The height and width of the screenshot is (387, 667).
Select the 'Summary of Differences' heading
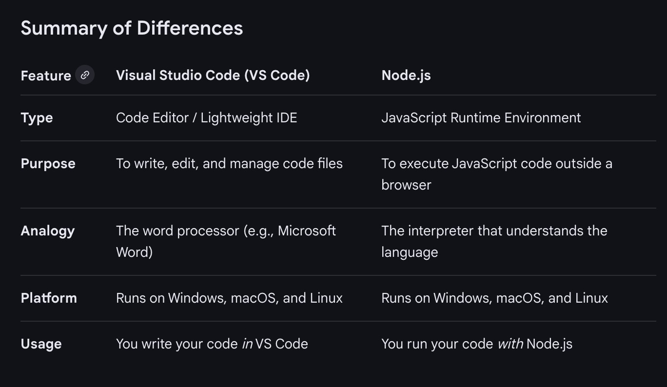point(132,28)
